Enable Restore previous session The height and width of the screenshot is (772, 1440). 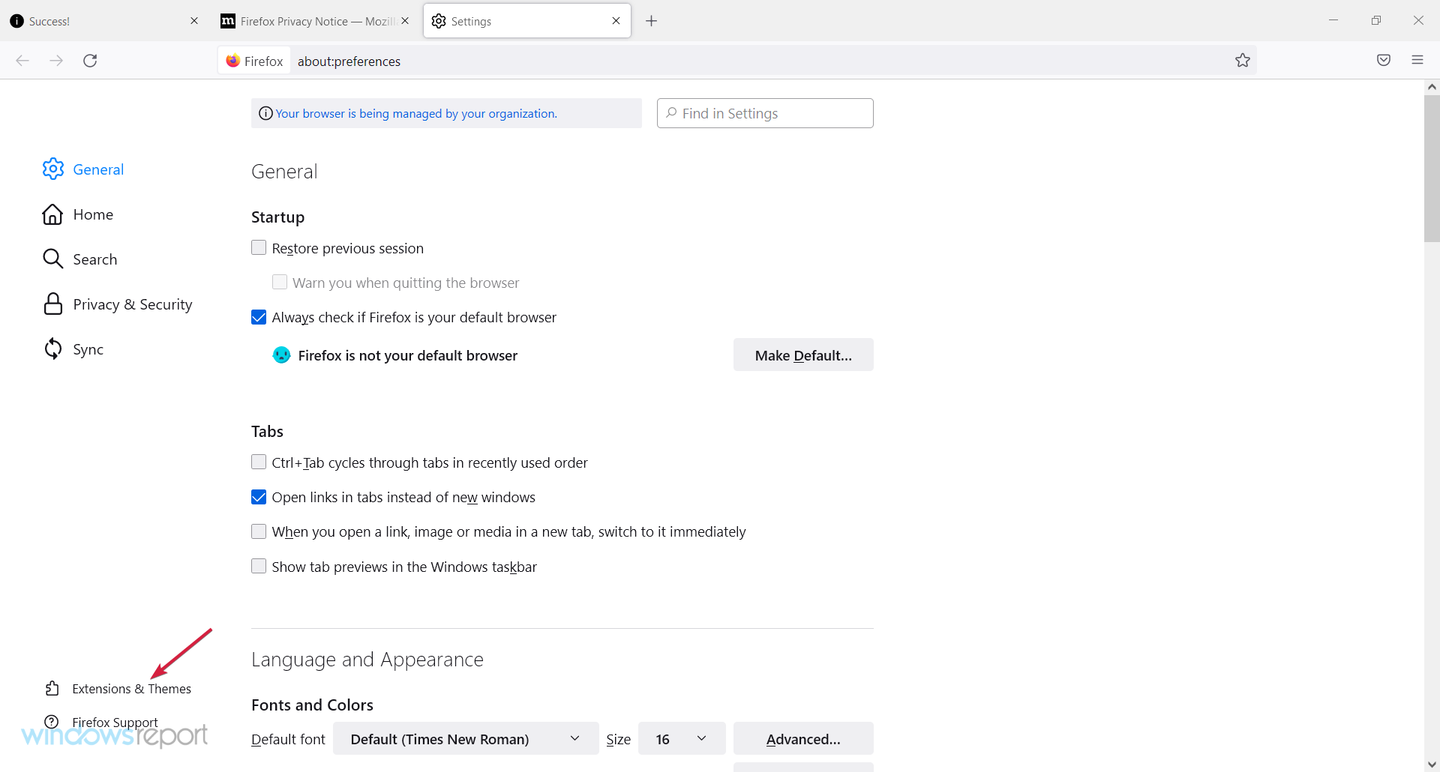[x=259, y=247]
